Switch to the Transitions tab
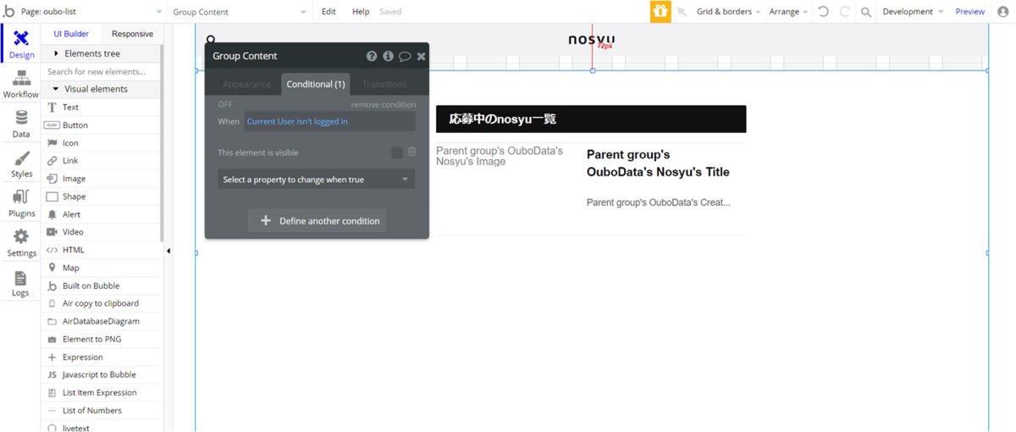The width and height of the screenshot is (1016, 432). coord(384,84)
